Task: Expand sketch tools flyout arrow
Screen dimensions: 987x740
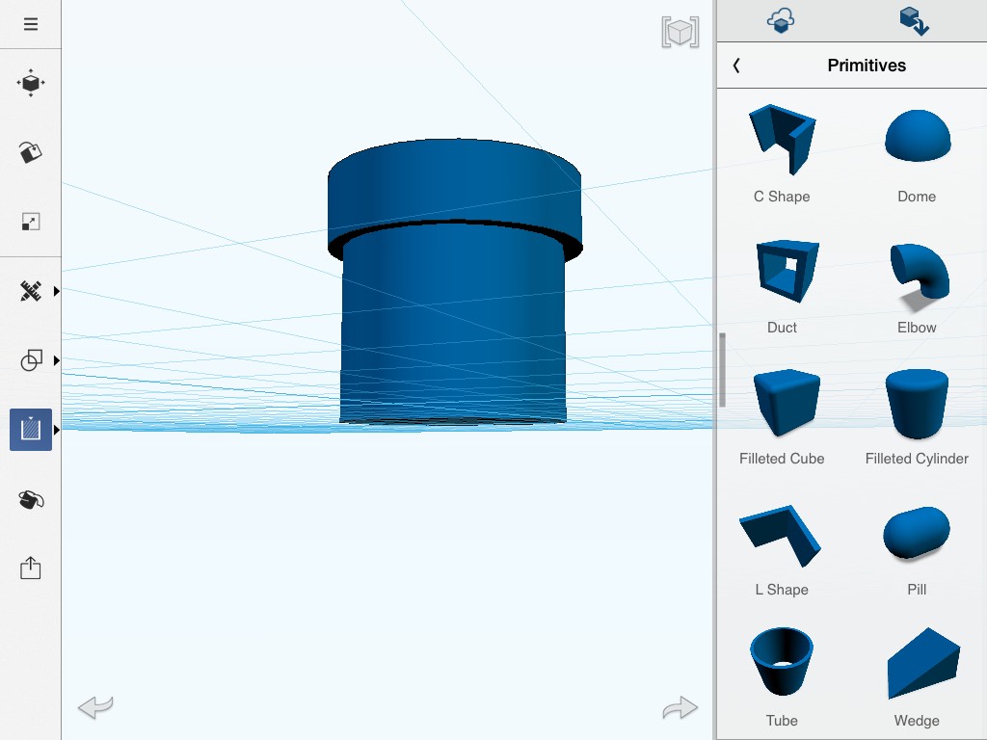Action: pyautogui.click(x=57, y=291)
